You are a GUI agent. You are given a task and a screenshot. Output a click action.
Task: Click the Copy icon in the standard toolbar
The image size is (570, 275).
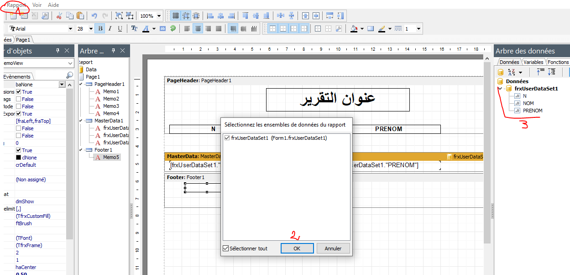tap(70, 15)
